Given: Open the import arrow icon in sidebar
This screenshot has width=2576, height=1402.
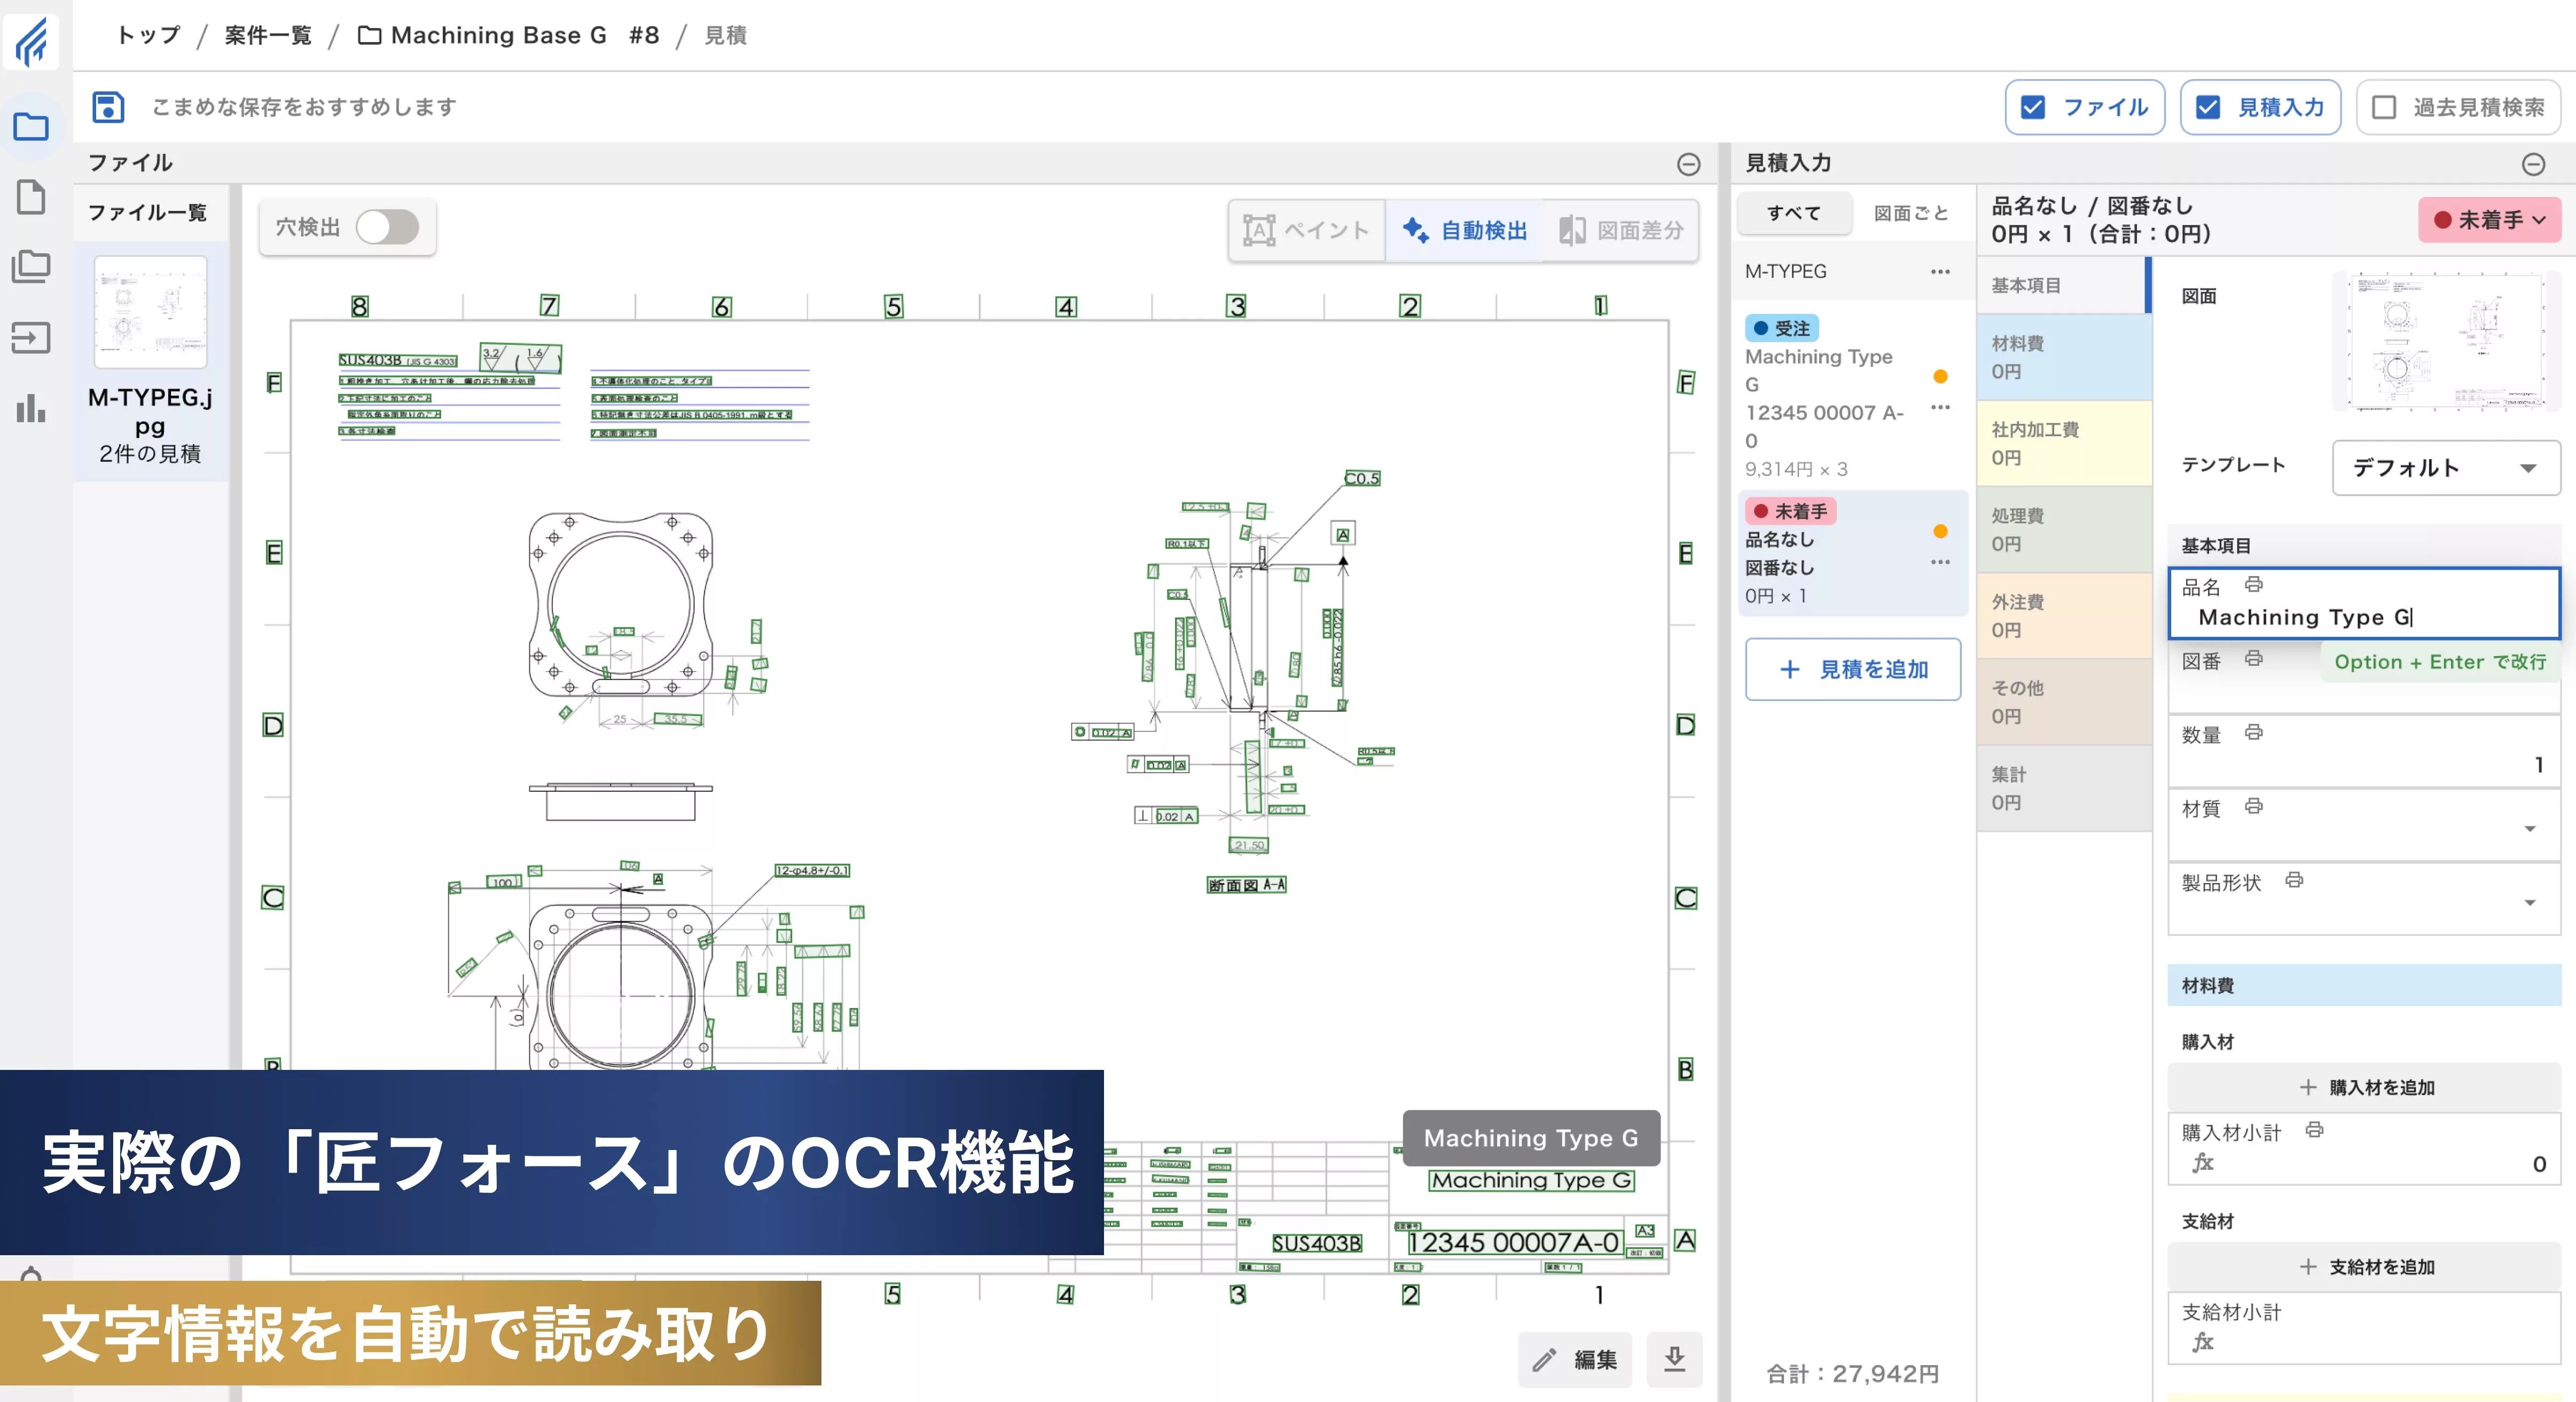Looking at the screenshot, I should pyautogui.click(x=31, y=338).
